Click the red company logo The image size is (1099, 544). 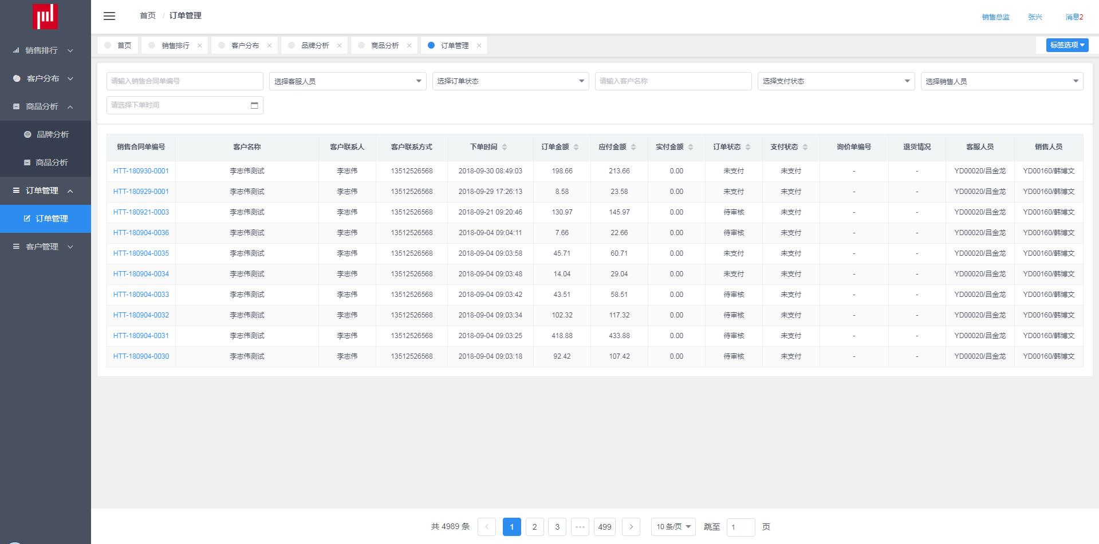point(45,16)
